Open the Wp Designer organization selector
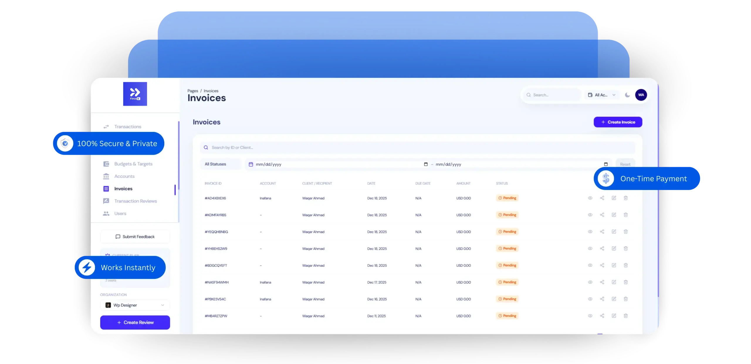 [x=135, y=305]
